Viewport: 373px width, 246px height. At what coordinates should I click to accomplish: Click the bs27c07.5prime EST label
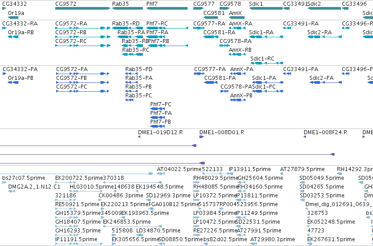pos(24,178)
